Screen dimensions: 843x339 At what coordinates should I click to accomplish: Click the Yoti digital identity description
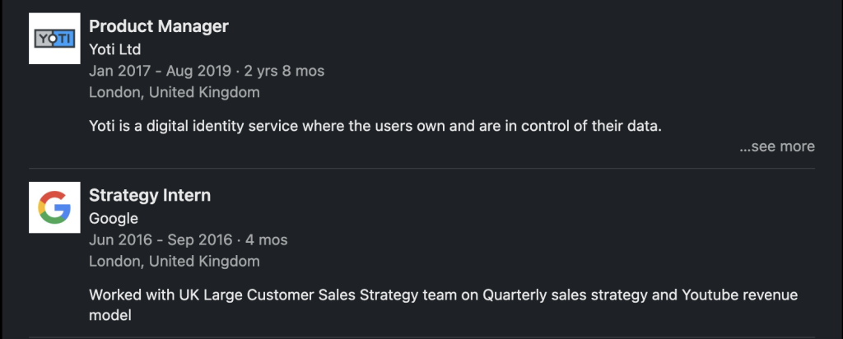(375, 127)
